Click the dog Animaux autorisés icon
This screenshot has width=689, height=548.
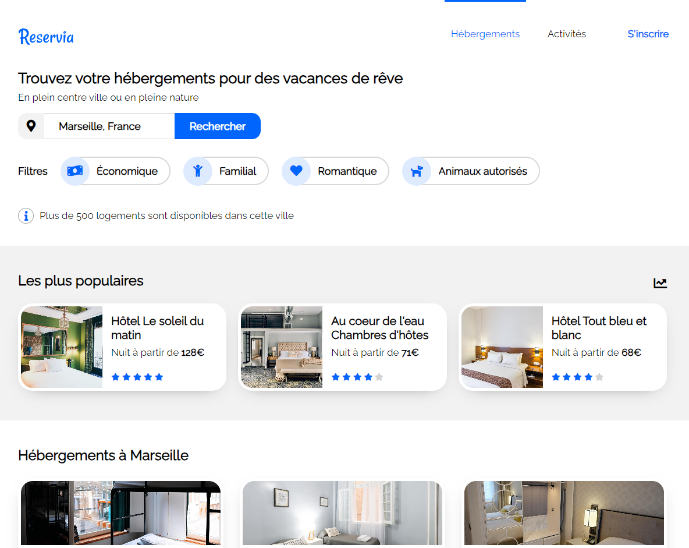417,171
